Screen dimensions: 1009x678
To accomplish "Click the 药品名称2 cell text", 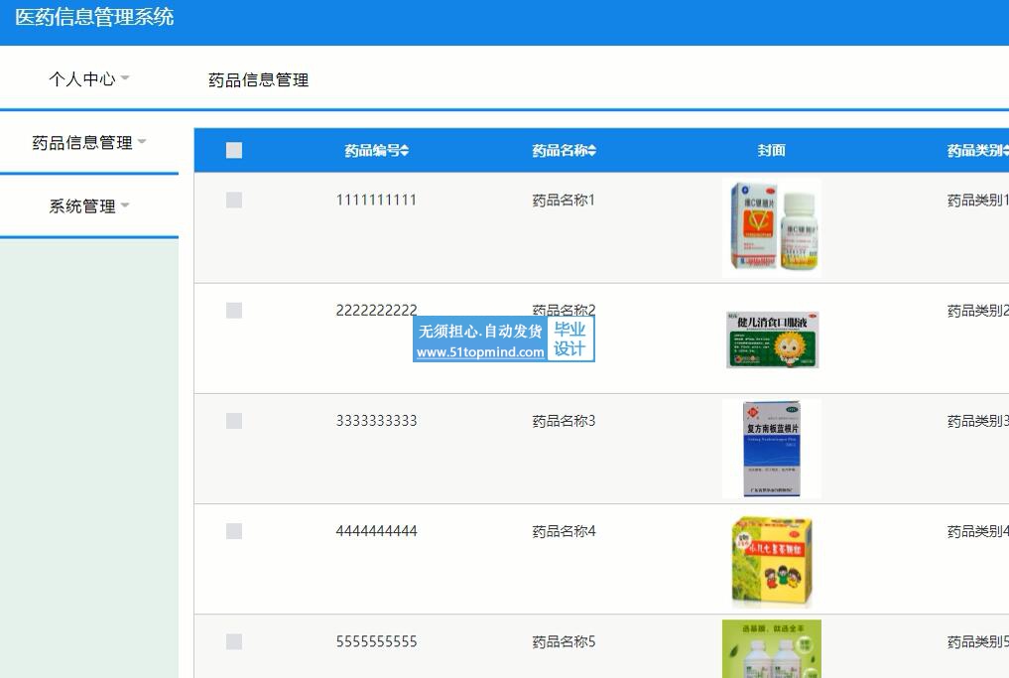I will click(564, 311).
